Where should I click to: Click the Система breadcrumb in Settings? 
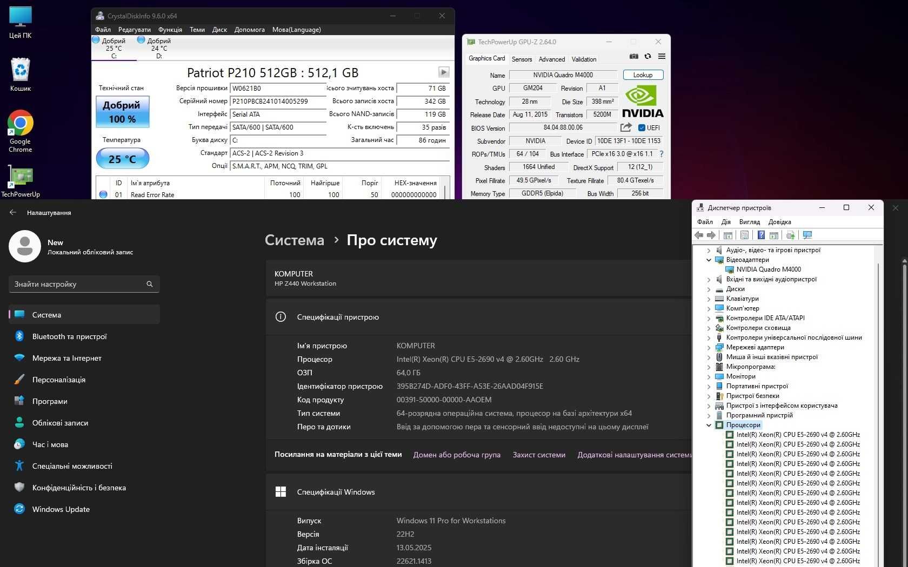click(295, 240)
